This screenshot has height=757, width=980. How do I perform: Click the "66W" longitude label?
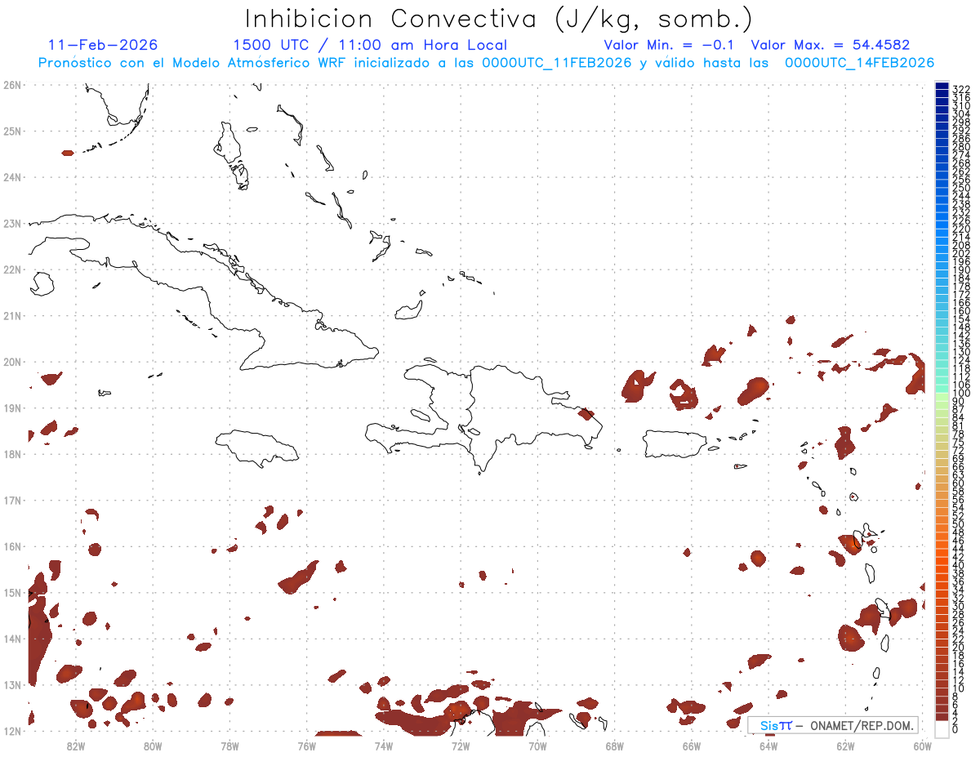[x=692, y=746]
